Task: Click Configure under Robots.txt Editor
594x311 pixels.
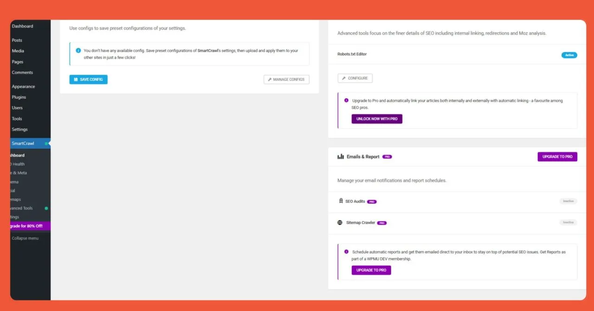Action: click(x=355, y=78)
